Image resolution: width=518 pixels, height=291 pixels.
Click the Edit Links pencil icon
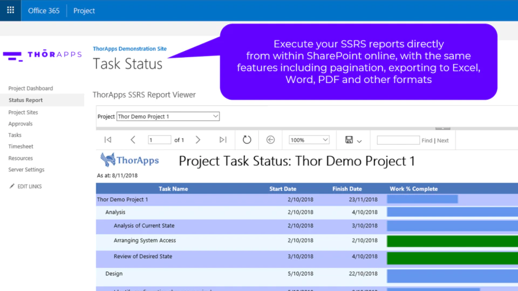tap(12, 186)
